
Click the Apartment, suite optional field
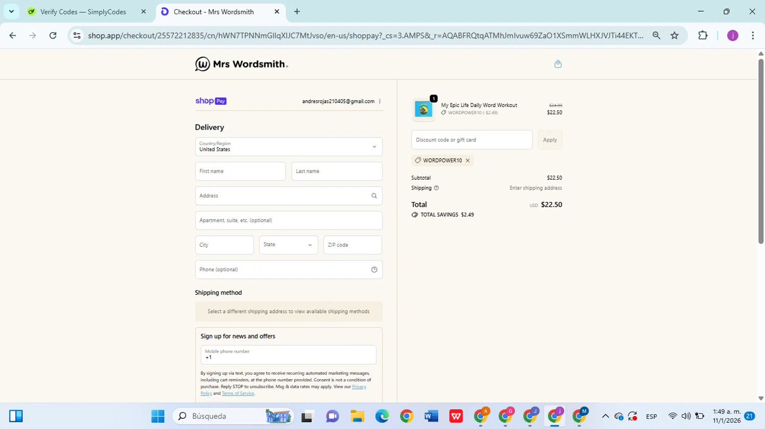289,220
